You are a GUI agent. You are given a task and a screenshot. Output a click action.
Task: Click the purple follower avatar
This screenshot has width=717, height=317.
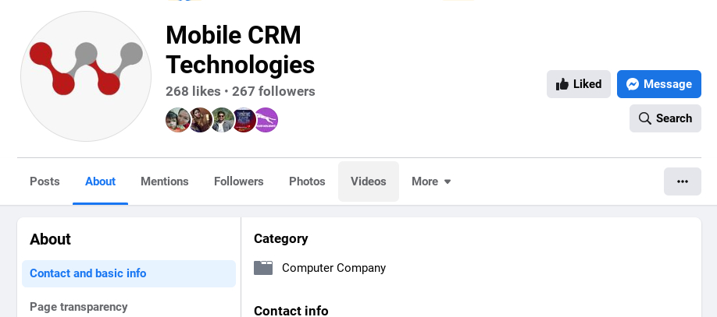[x=266, y=120]
